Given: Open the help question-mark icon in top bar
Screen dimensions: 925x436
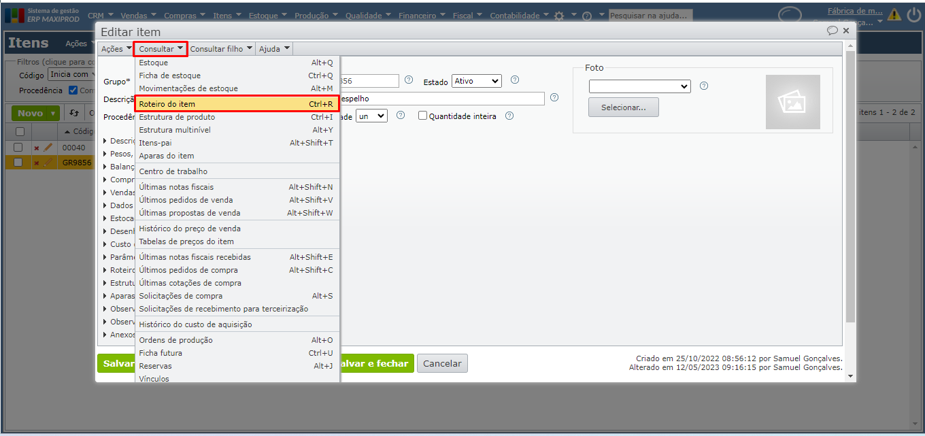Looking at the screenshot, I should click(x=587, y=16).
